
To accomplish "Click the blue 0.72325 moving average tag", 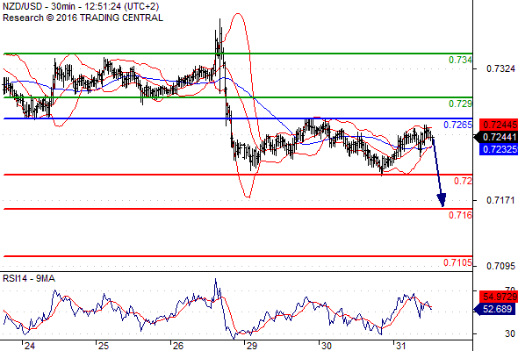I will coord(499,149).
